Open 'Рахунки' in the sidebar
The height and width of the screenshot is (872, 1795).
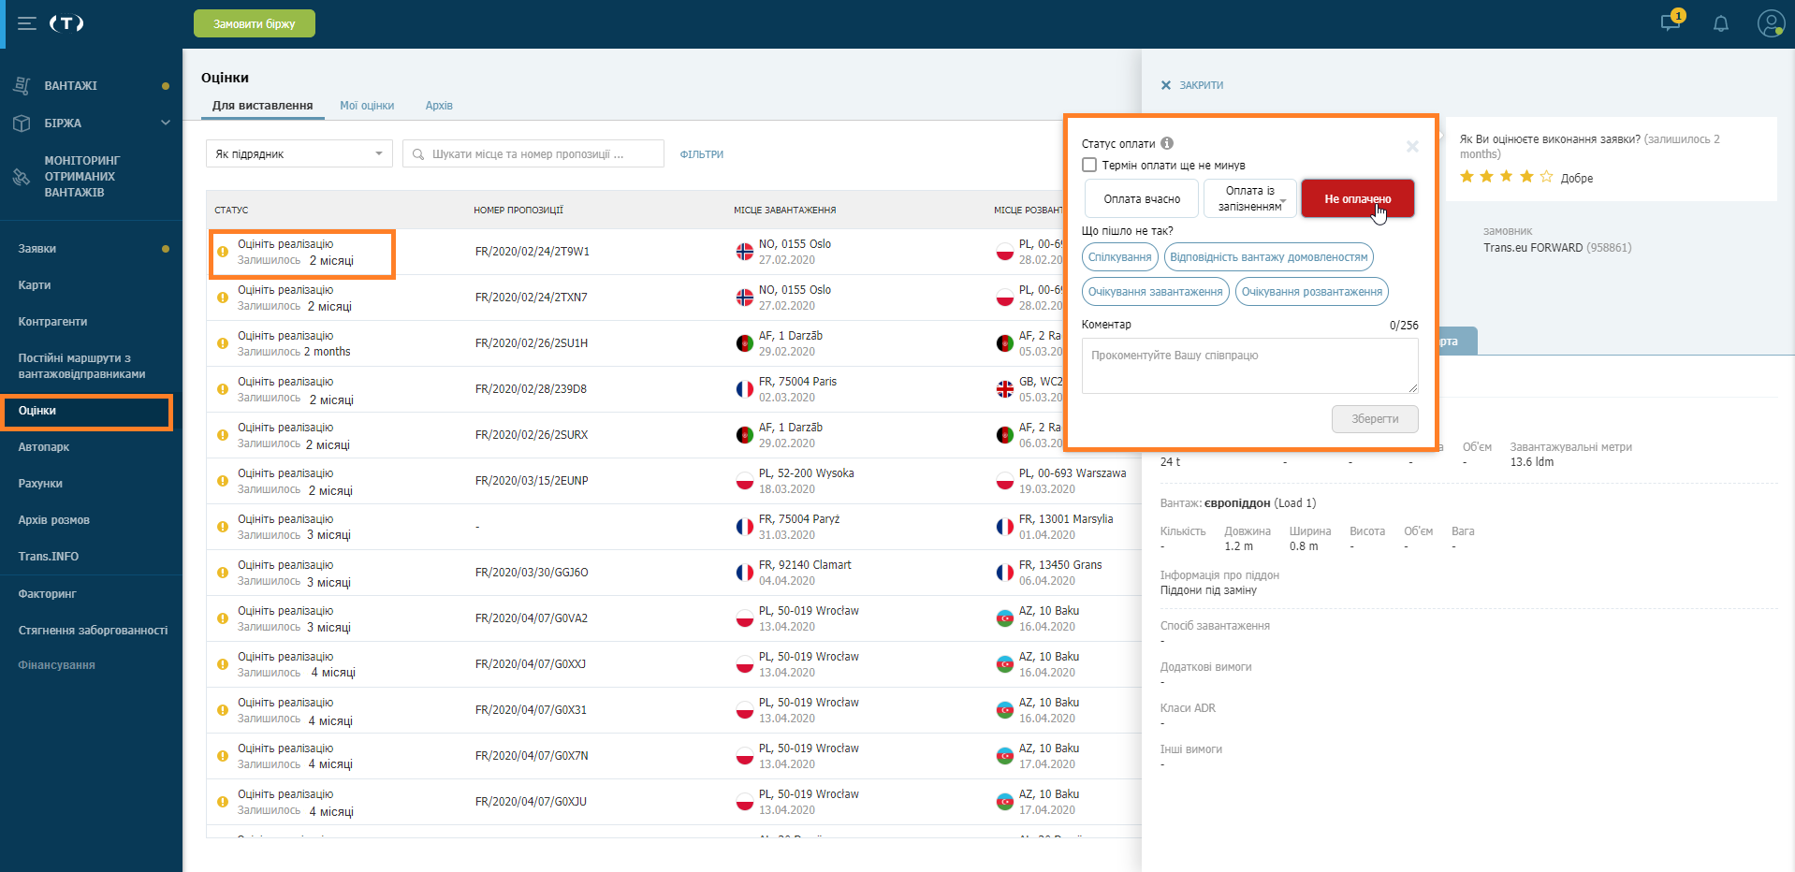[x=40, y=484]
